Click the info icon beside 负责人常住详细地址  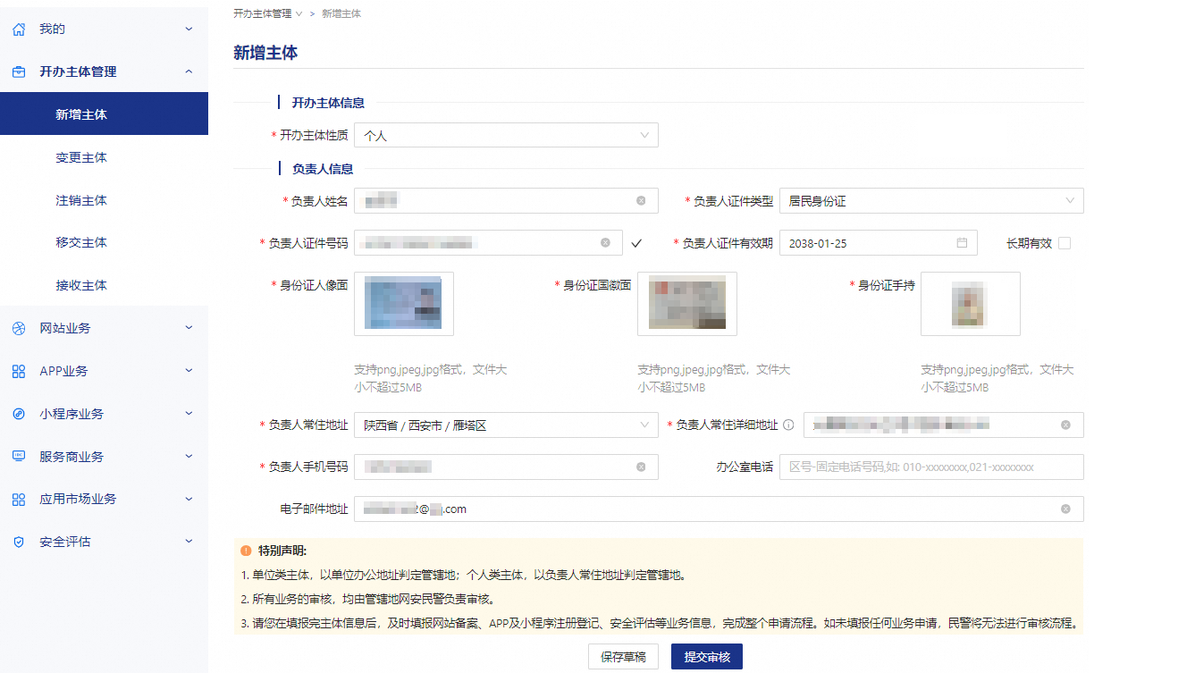788,425
